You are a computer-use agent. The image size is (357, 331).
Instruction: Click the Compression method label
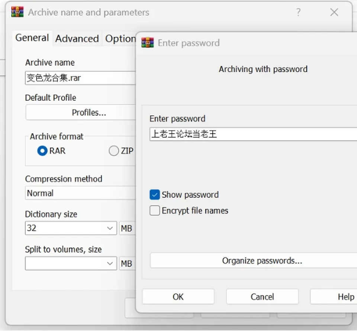tap(64, 179)
